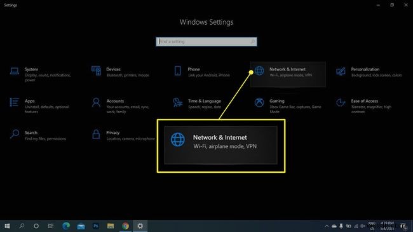Check the battery status tray icon
Image resolution: width=413 pixels, height=232 pixels.
(x=348, y=226)
